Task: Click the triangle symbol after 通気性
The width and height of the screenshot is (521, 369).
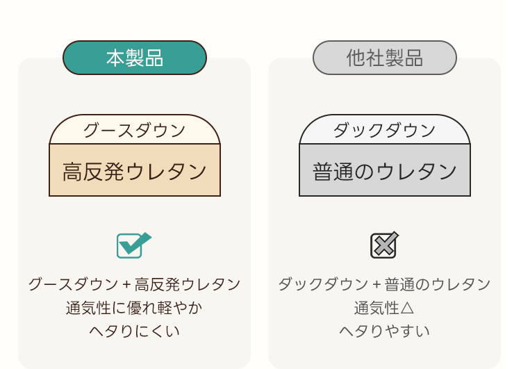Action: pos(408,307)
